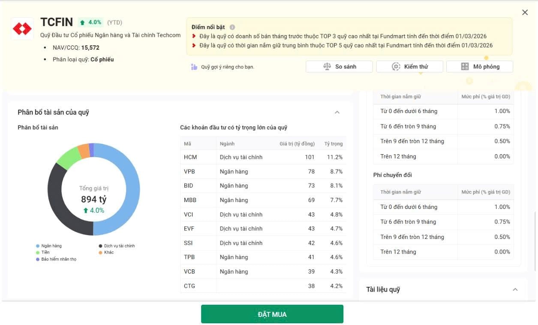Click the scale icon on So sánh
The image size is (538, 325).
coord(327,66)
